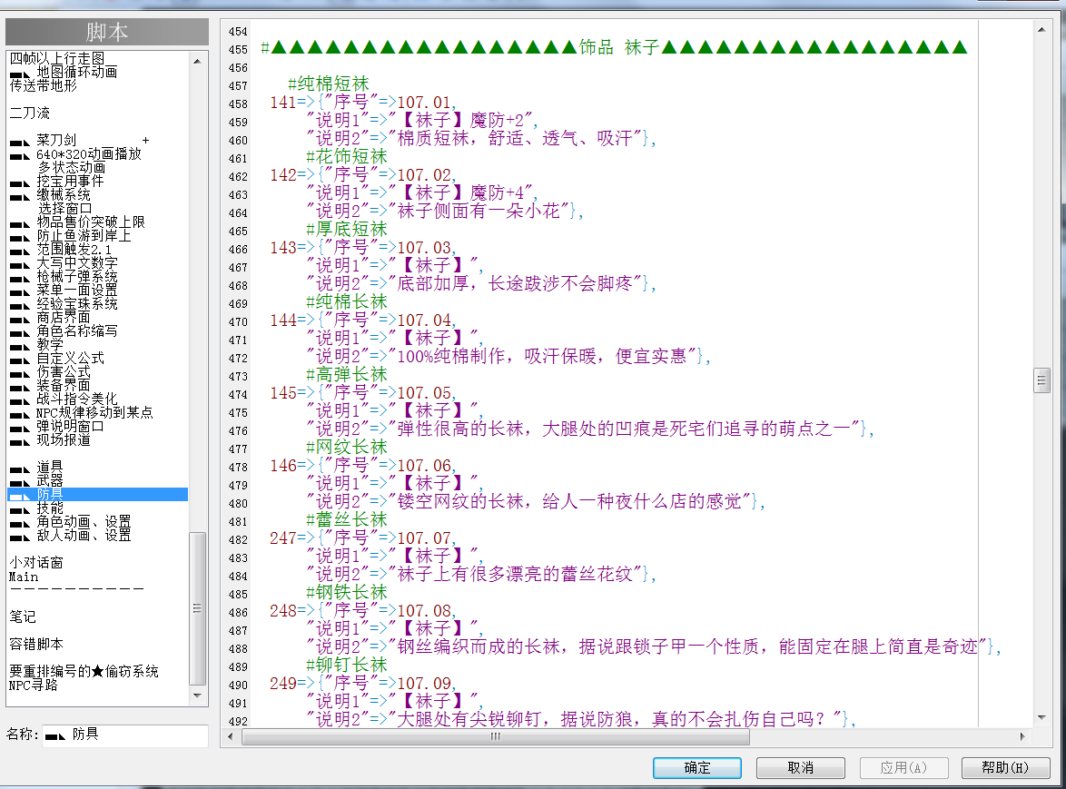Screen dimensions: 1066x789
Task: Click the code editor vertical scrollbar thumb
Action: [1041, 380]
